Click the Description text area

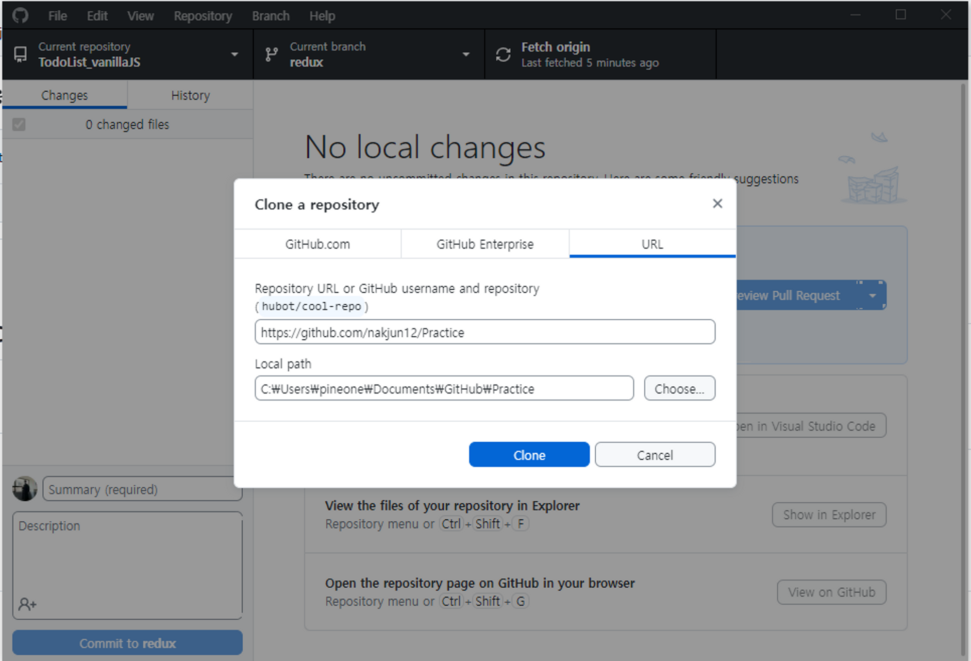click(127, 565)
